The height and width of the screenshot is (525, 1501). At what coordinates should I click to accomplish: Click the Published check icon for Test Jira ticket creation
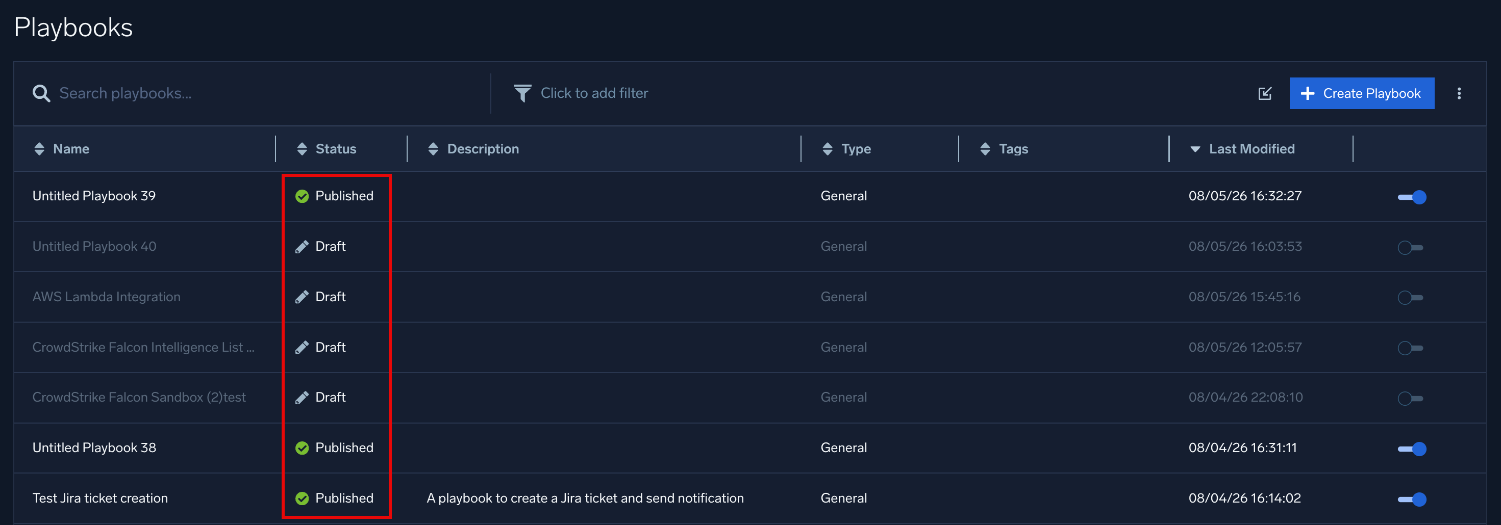302,498
